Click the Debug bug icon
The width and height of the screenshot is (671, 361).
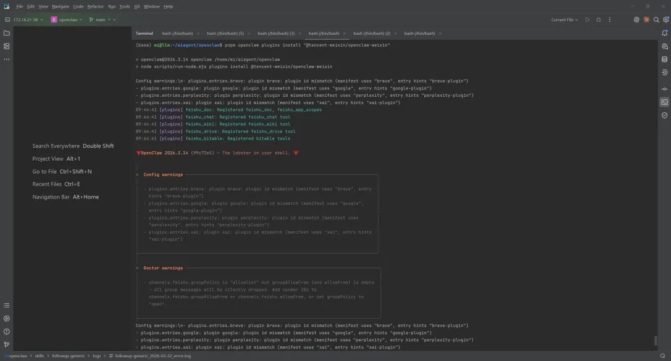pyautogui.click(x=598, y=20)
